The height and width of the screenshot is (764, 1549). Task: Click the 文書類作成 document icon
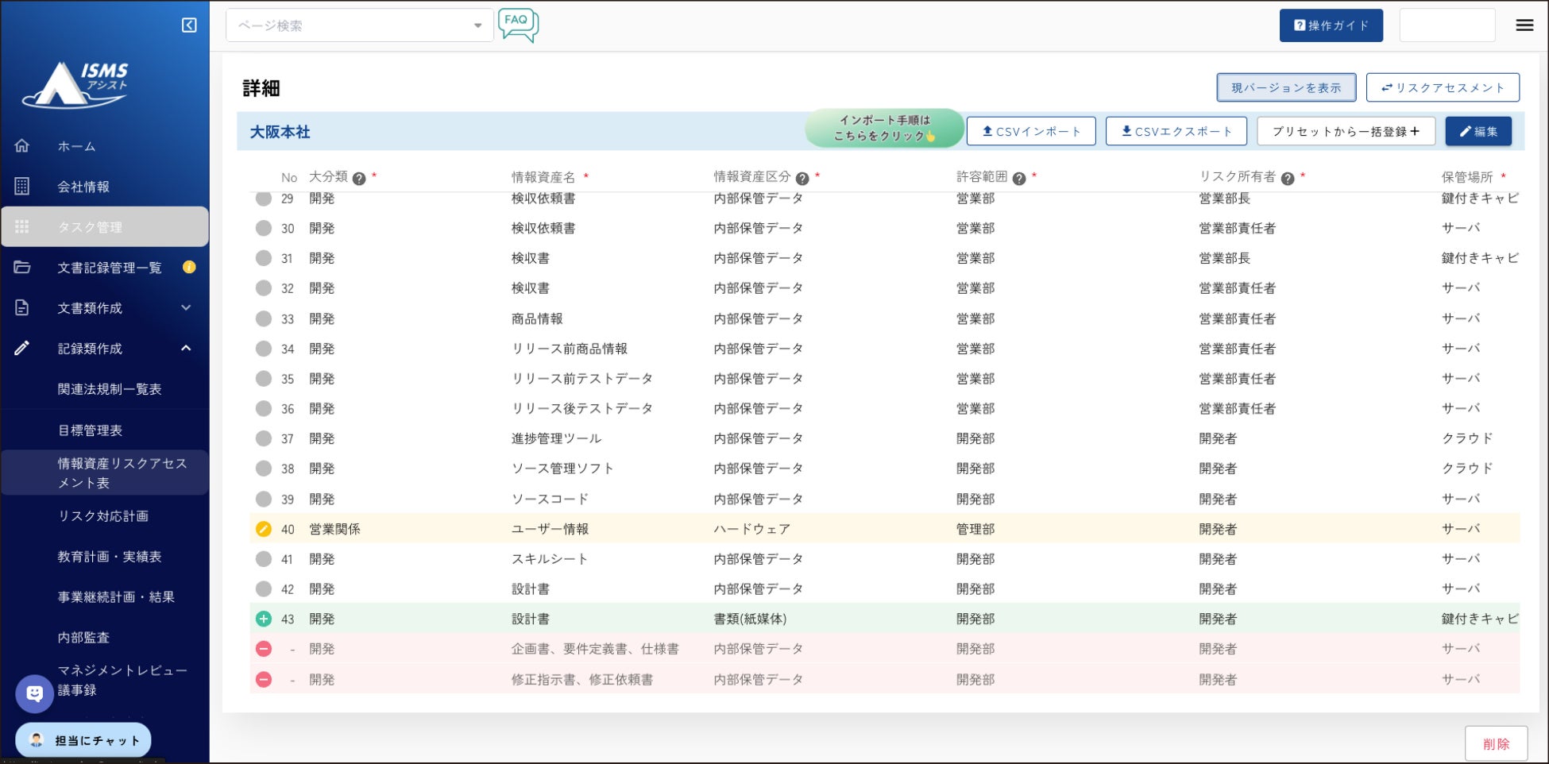point(22,308)
